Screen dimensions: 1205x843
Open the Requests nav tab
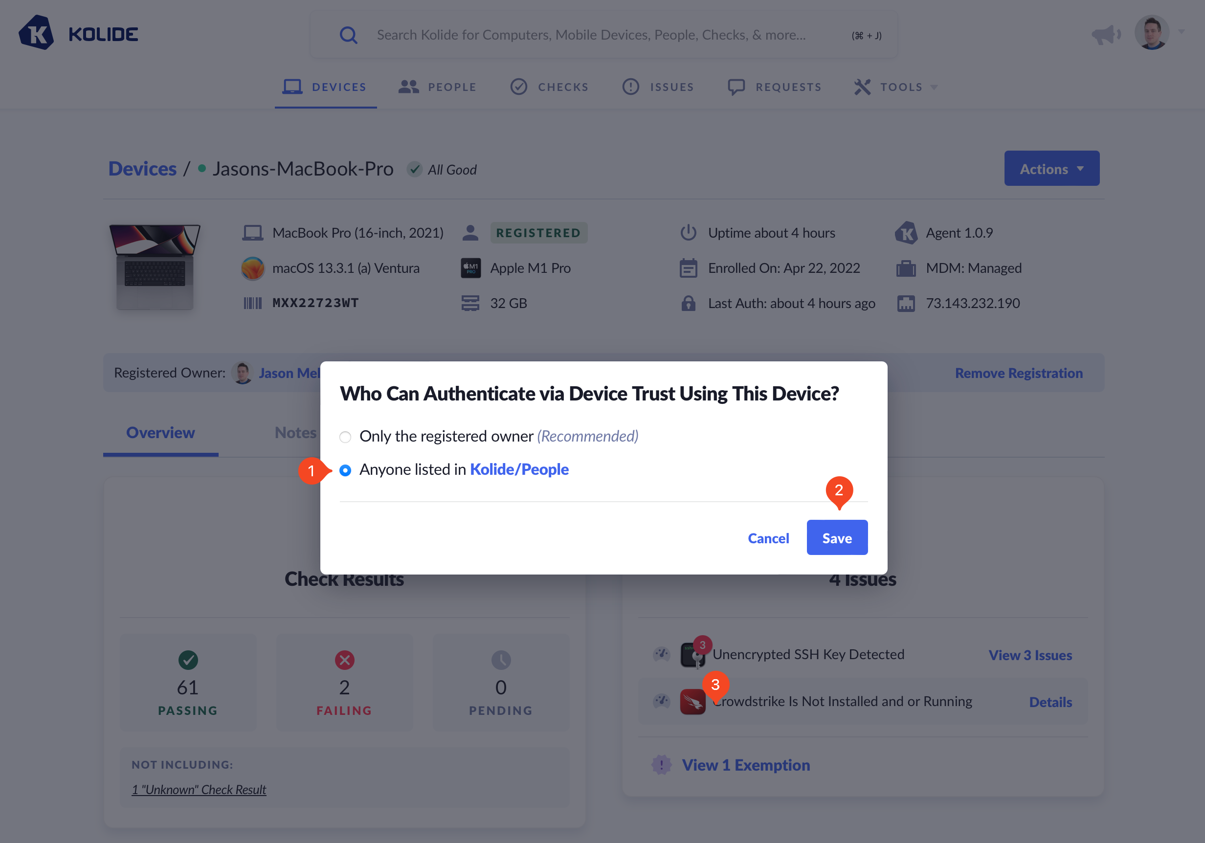point(774,87)
